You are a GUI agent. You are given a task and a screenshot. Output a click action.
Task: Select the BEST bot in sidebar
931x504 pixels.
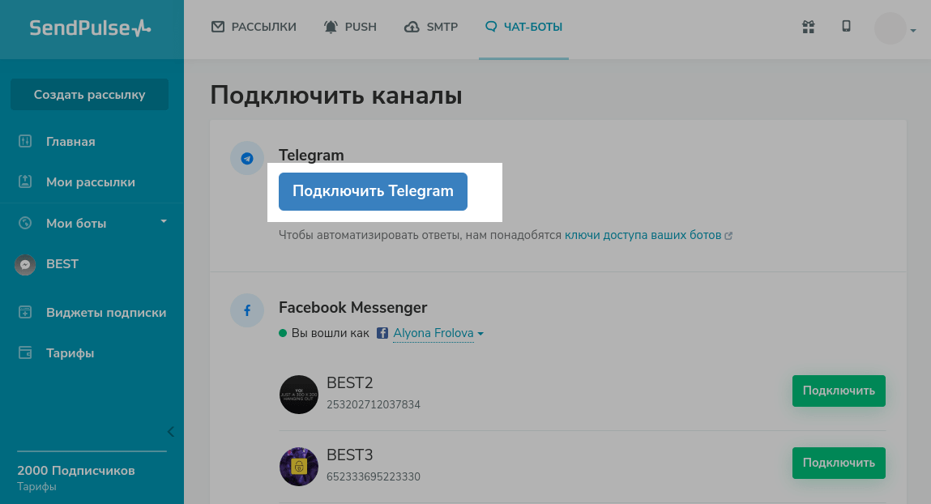point(62,264)
